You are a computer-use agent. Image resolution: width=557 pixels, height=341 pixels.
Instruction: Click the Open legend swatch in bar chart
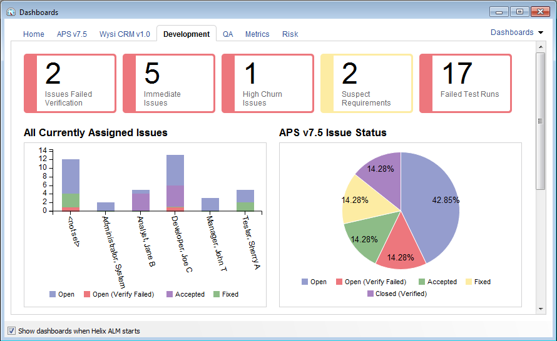[x=53, y=294]
